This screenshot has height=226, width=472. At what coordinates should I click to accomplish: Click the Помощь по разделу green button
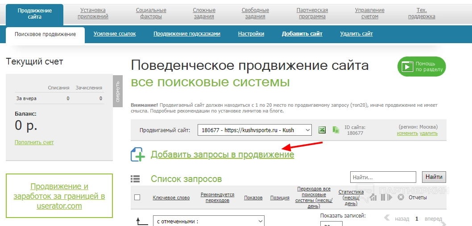point(422,66)
